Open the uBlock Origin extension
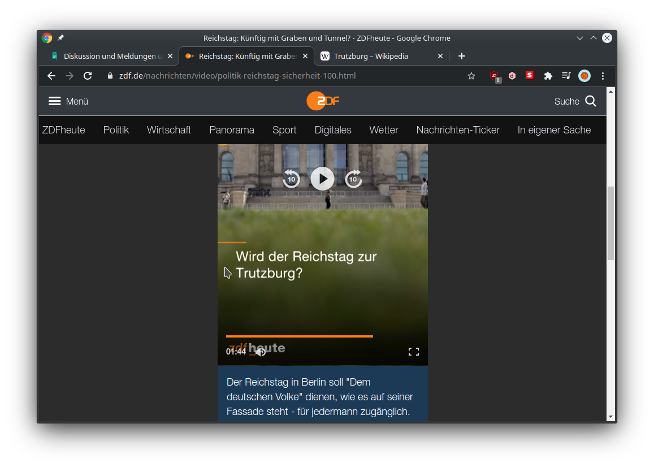 point(495,76)
